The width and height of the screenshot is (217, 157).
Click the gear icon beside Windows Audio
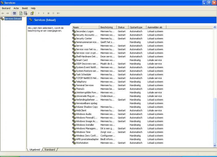(x=74, y=114)
